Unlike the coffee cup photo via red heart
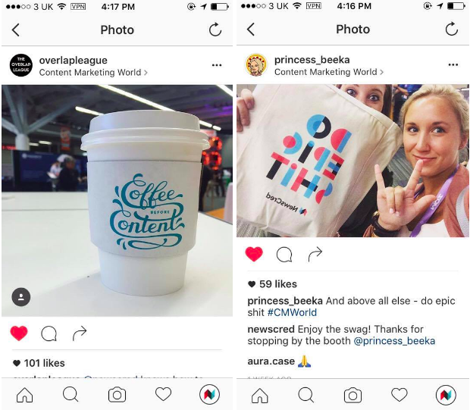 (x=19, y=333)
